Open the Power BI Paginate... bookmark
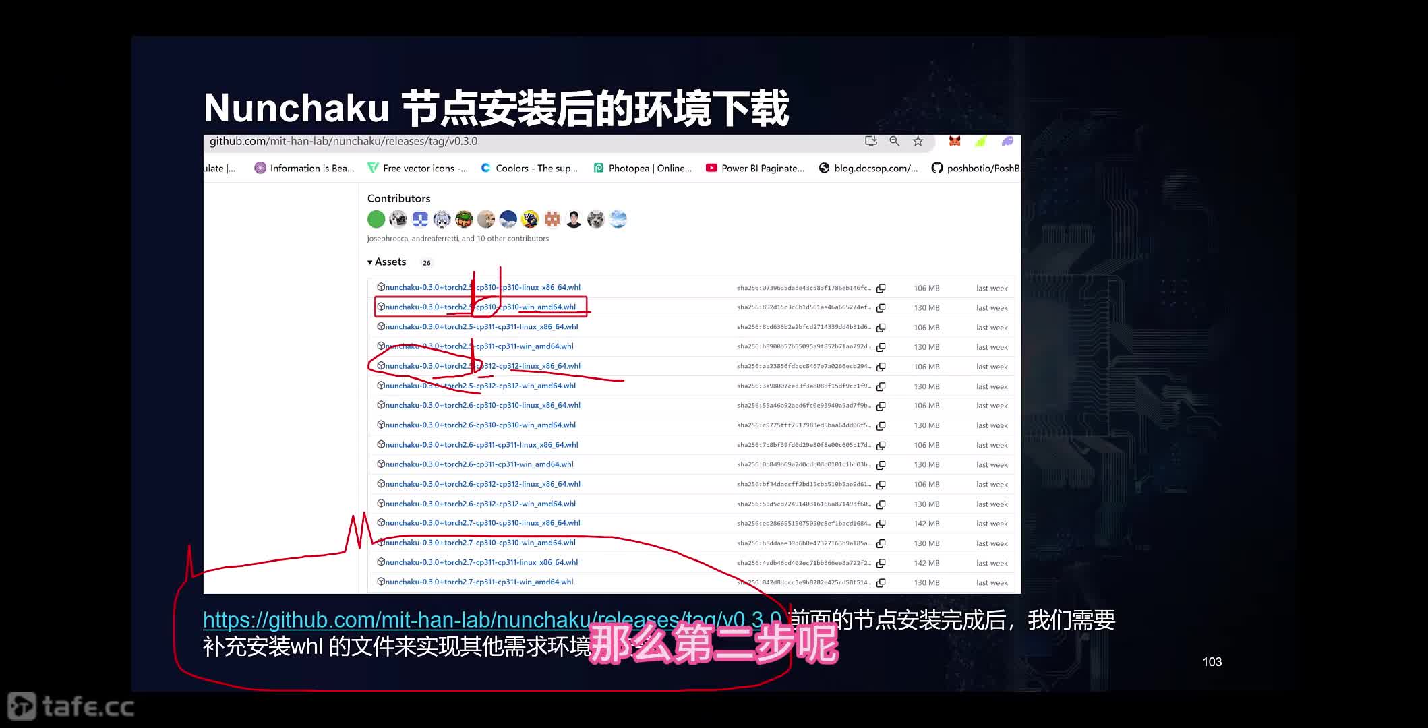This screenshot has height=728, width=1428. [x=755, y=168]
